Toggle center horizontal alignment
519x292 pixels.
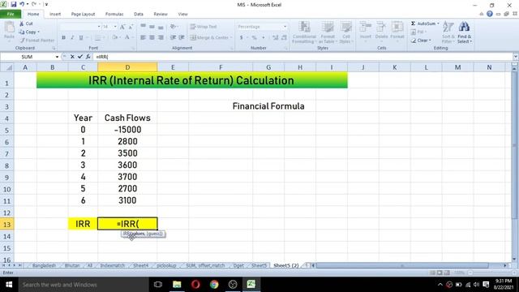pos(152,38)
